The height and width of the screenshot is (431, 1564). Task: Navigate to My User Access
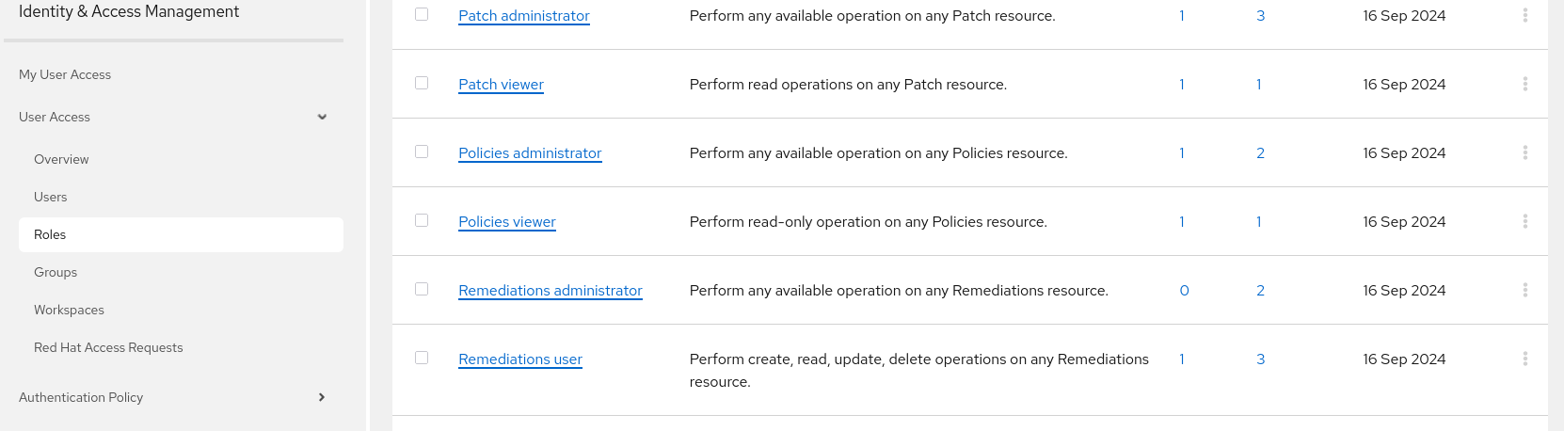click(65, 74)
